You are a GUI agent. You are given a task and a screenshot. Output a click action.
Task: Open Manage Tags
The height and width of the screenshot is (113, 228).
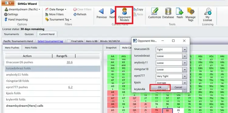(x=191, y=15)
